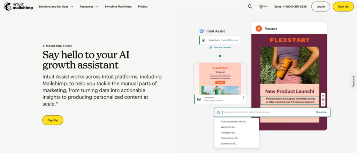Open Switch to Mailchimp page
357x153 pixels.
[118, 7]
